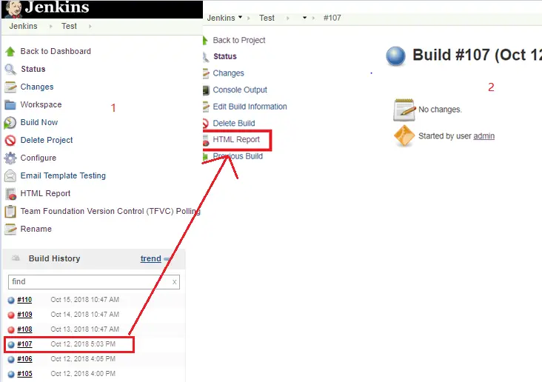The image size is (542, 382).
Task: Click the notepad icon beside No changes
Action: [404, 110]
